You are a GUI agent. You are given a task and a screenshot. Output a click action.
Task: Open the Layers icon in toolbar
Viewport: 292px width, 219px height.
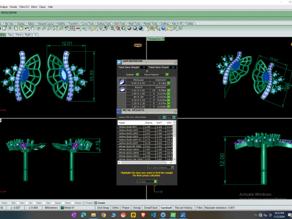point(118,29)
